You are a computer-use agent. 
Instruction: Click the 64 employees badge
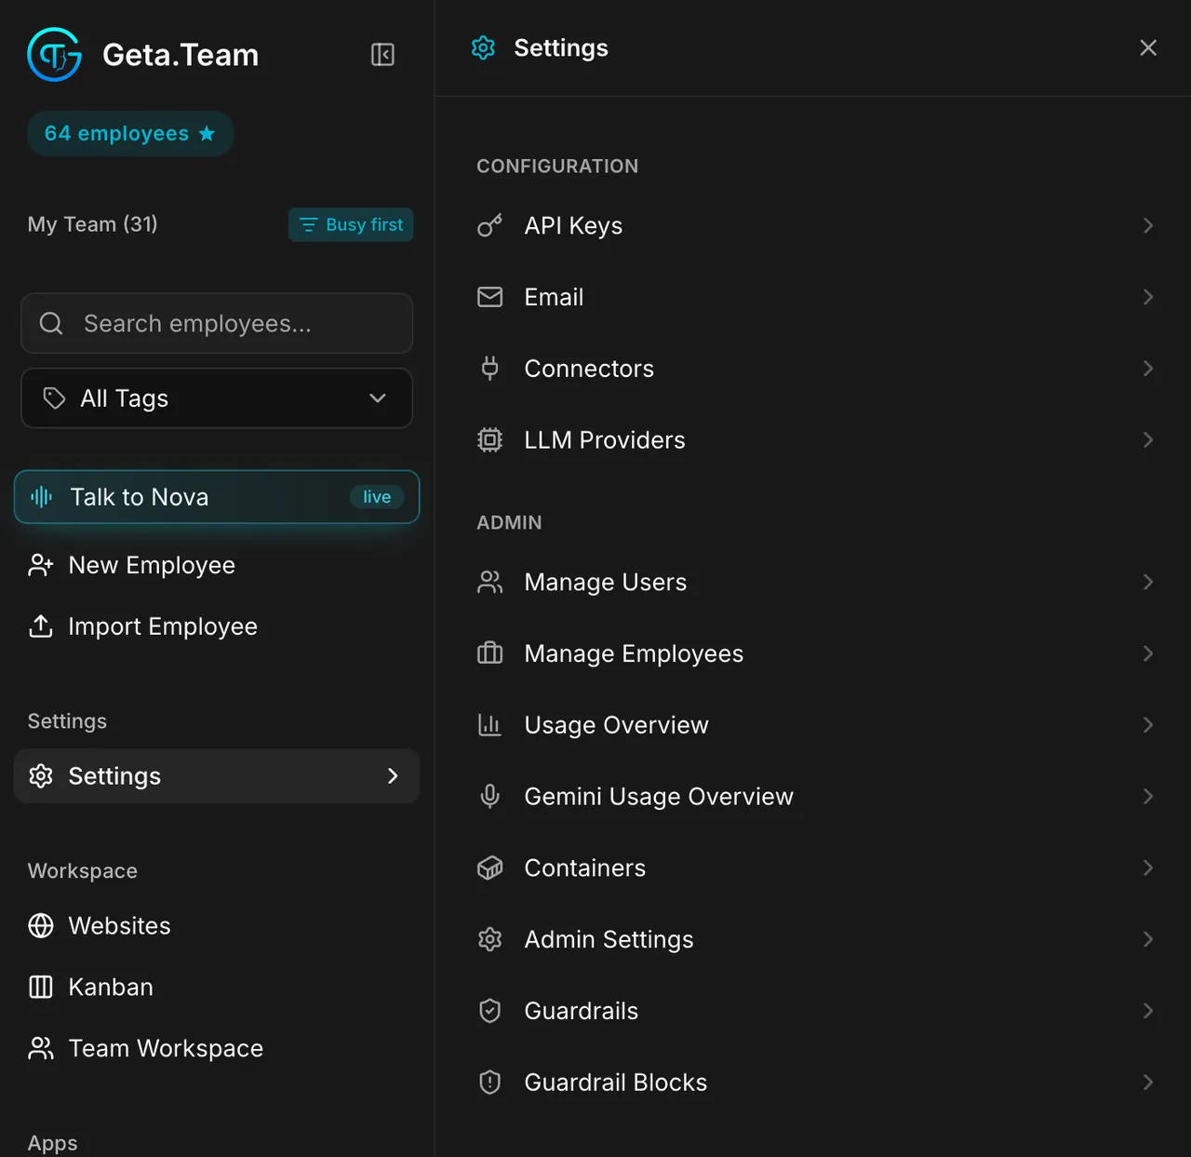coord(130,134)
